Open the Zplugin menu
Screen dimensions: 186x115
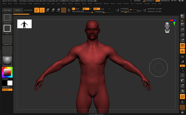(x=147, y=4)
